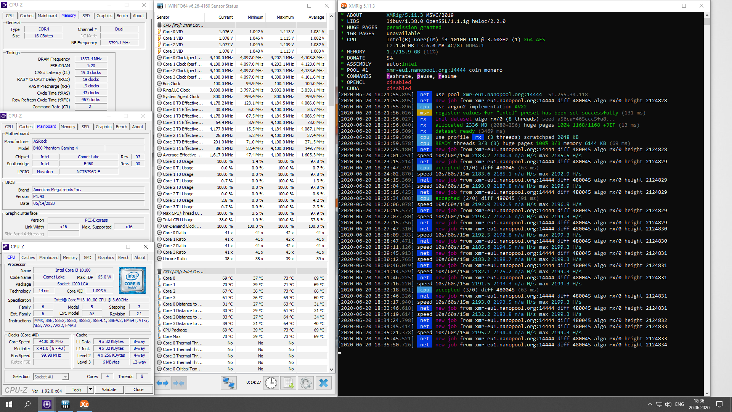
Task: Click the Close button in CPU-Z
Action: coord(138,389)
